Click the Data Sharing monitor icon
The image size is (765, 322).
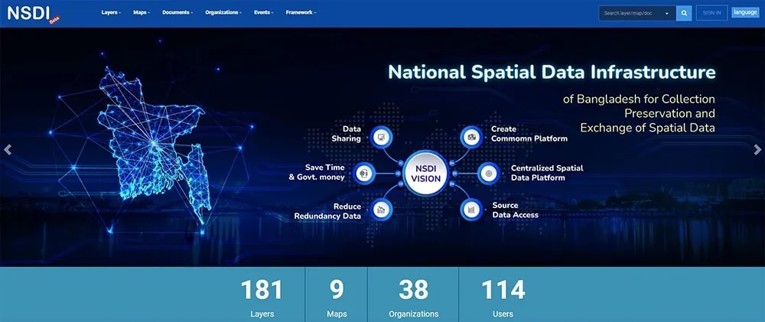point(382,137)
